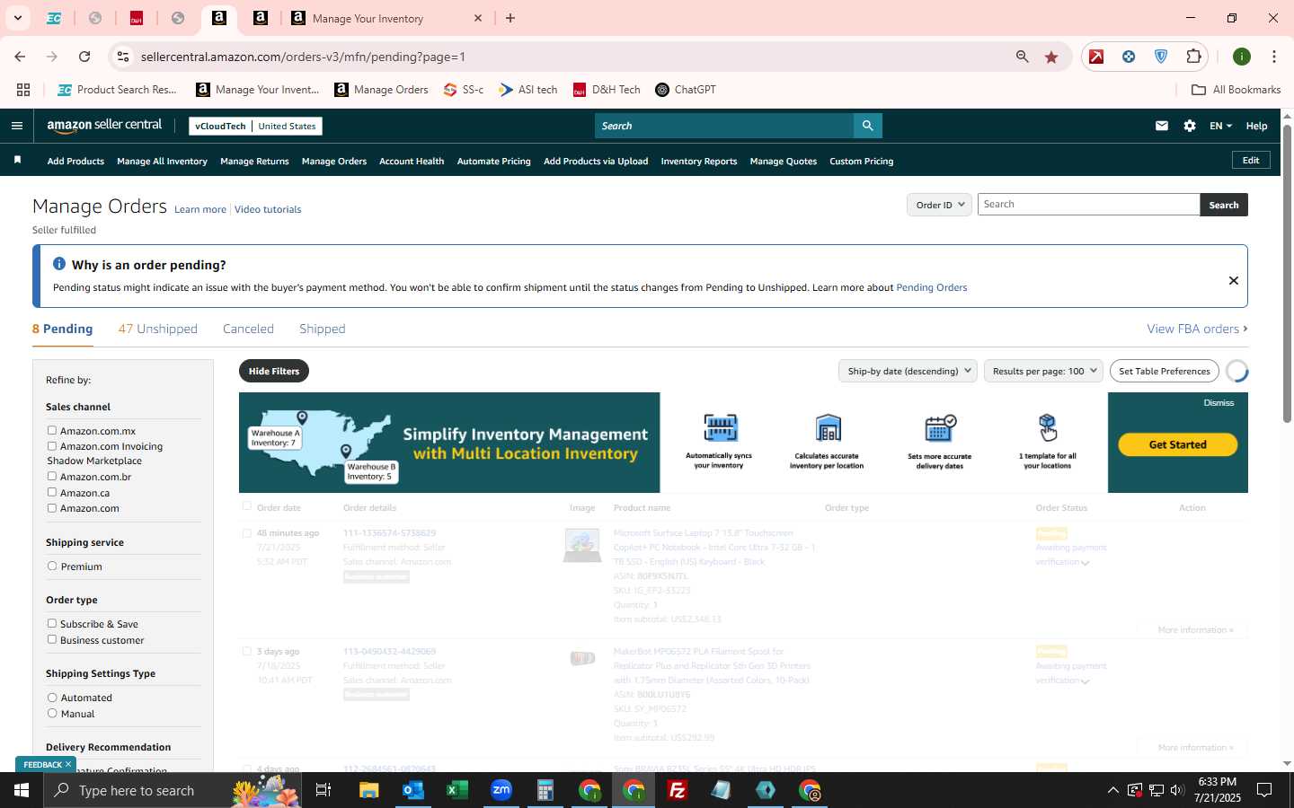Open View FBA orders link
1294x808 pixels.
pos(1197,329)
